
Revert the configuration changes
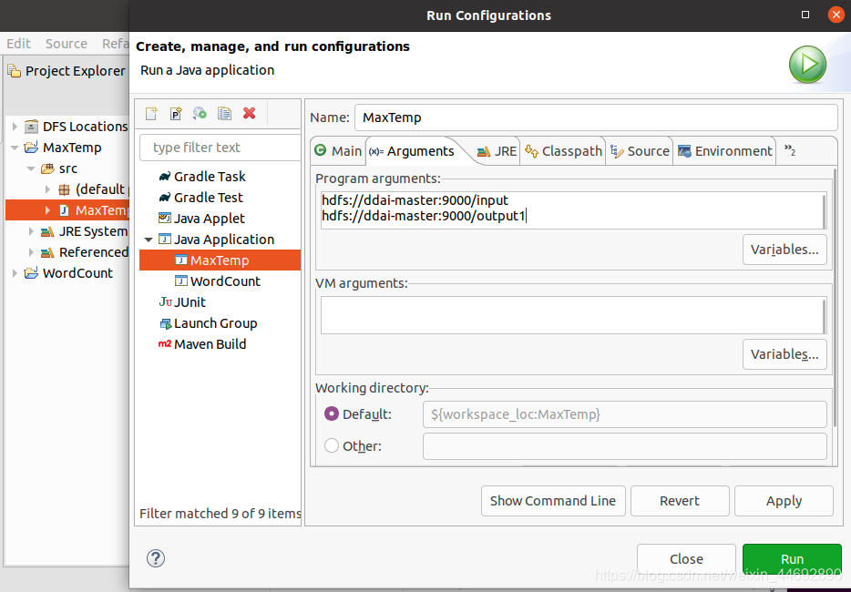pyautogui.click(x=680, y=501)
